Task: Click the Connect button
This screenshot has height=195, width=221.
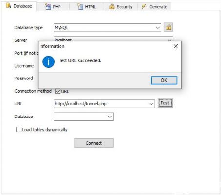Action: pos(94,143)
